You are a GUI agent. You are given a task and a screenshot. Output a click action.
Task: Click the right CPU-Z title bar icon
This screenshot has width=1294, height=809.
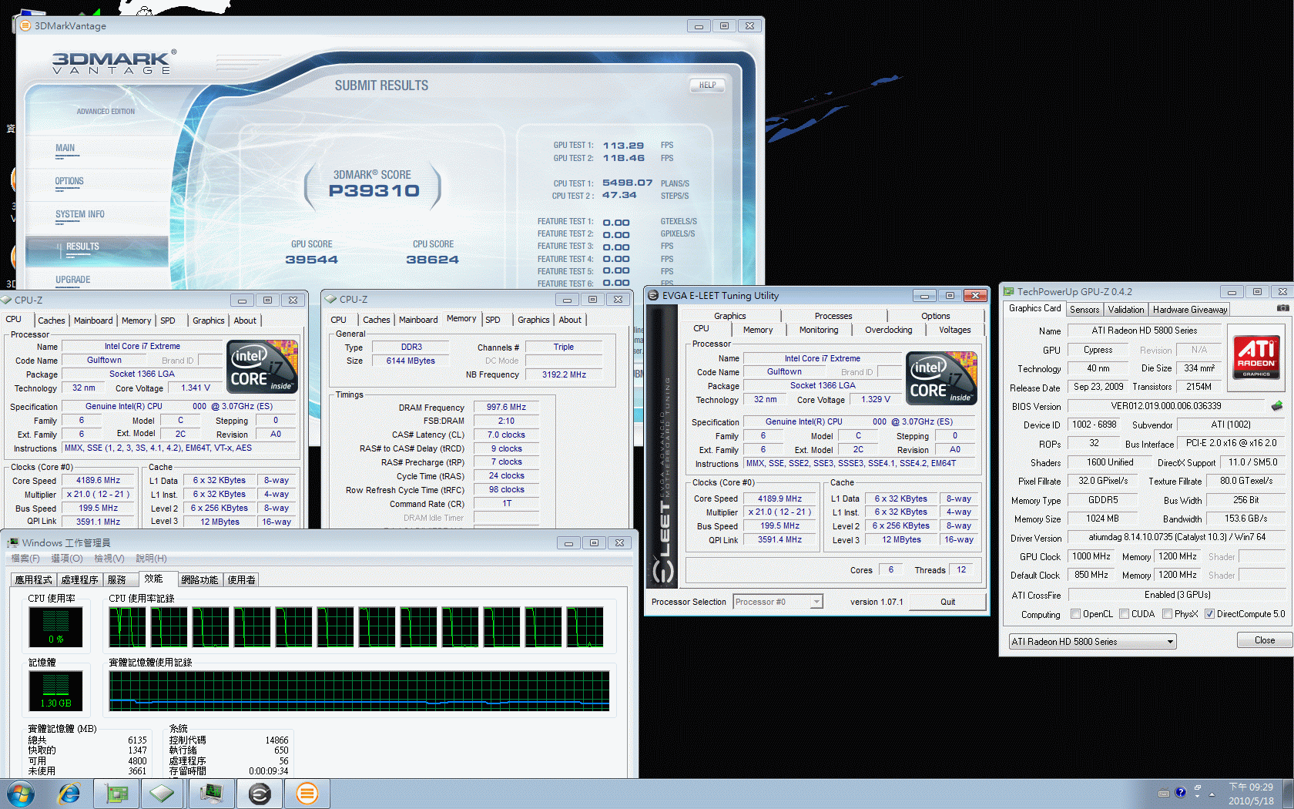[331, 299]
